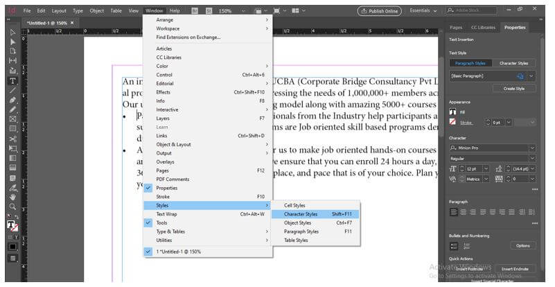Click the Bullets and Numbering Options button
This screenshot has width=555, height=287.
[x=523, y=245]
